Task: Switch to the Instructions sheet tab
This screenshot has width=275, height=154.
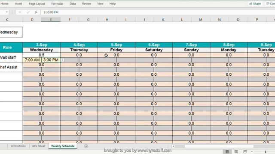Action: [x=18, y=146]
